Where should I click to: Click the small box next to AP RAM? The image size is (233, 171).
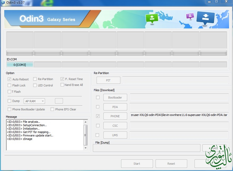(x=59, y=101)
